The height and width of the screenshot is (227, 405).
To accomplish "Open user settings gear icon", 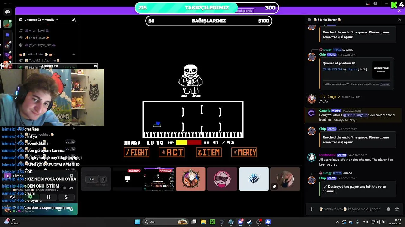I will [x=71, y=209].
